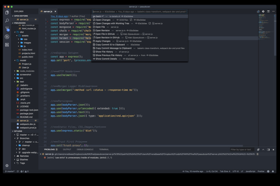
Task: Select Open Changes with Working Tree
Action: pos(112,23)
